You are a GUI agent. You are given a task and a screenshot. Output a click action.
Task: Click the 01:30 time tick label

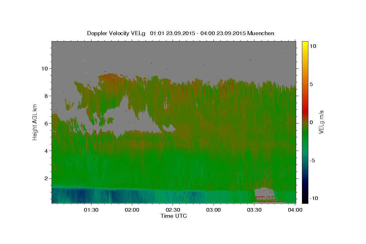[91, 210]
